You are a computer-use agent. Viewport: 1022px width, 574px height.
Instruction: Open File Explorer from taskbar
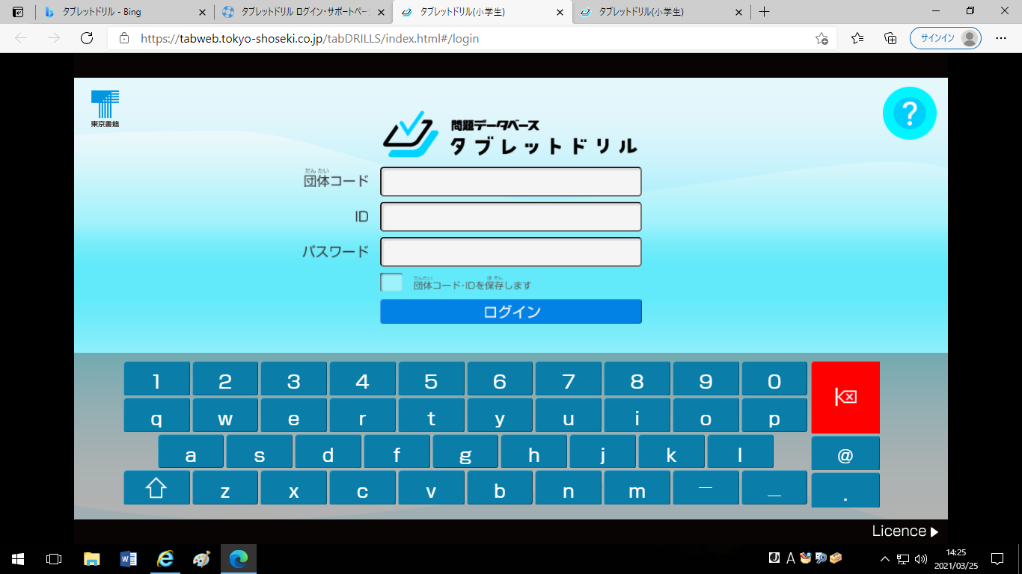(x=91, y=558)
